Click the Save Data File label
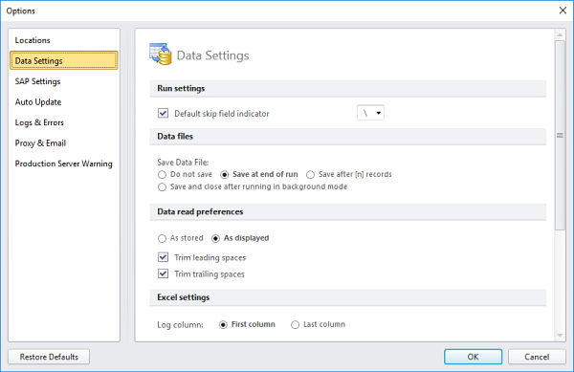The height and width of the screenshot is (372, 574). pyautogui.click(x=183, y=162)
